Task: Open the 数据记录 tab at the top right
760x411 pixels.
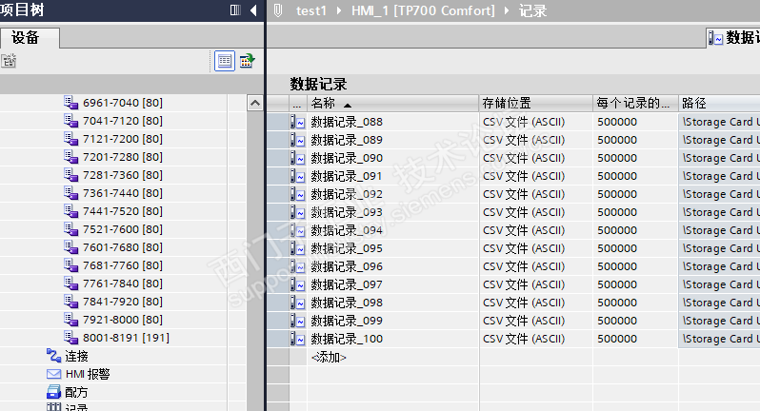Action: click(733, 37)
